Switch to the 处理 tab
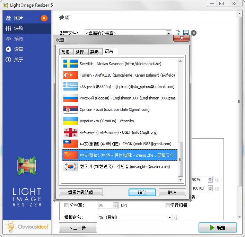 tap(80, 52)
